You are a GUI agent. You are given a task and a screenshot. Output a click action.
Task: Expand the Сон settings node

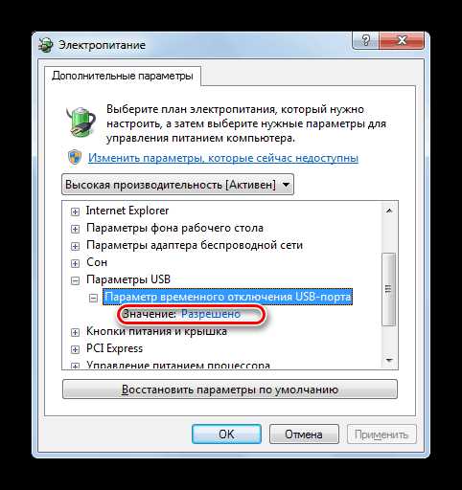pos(75,263)
